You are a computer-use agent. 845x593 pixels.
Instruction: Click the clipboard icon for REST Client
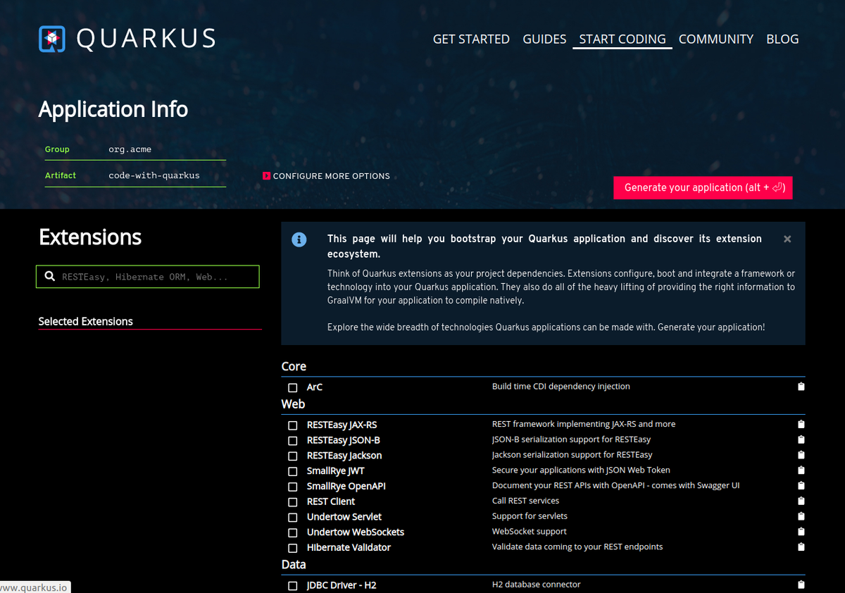(x=801, y=501)
